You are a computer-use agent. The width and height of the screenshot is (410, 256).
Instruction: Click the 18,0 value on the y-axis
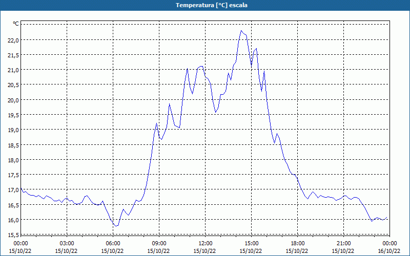(13, 160)
